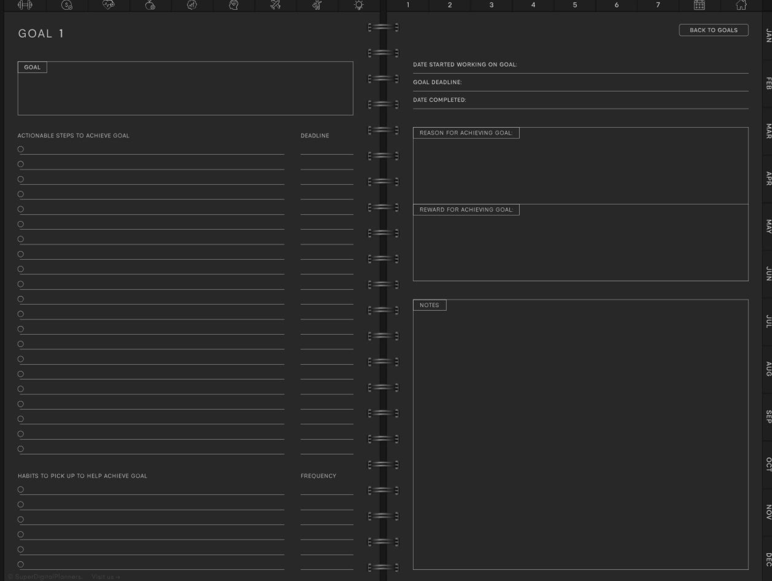Open the calendar icon in top bar
Screen dimensions: 772x581
click(699, 5)
